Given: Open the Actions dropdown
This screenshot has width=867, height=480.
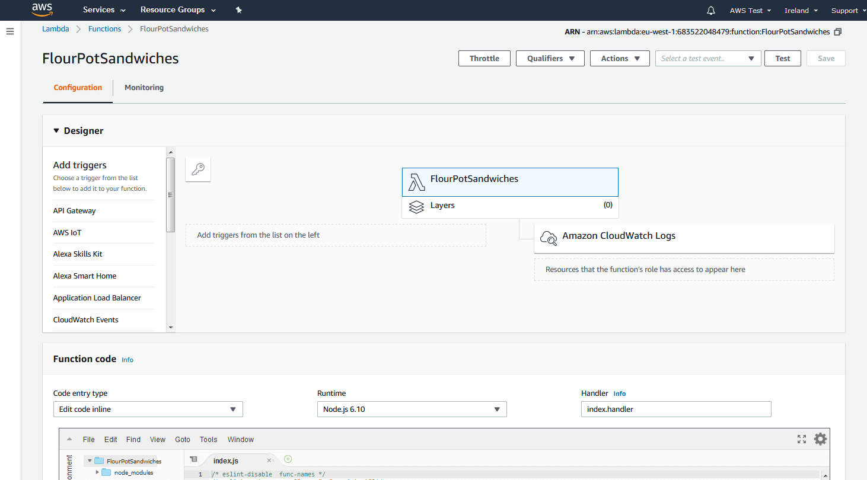Looking at the screenshot, I should (x=620, y=59).
